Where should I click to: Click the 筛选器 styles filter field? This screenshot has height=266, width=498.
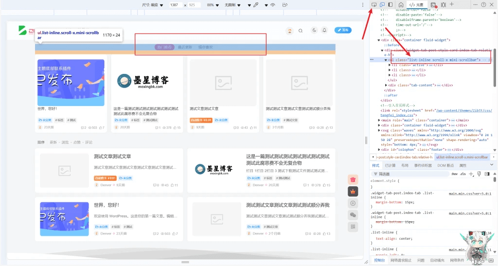tap(409, 174)
